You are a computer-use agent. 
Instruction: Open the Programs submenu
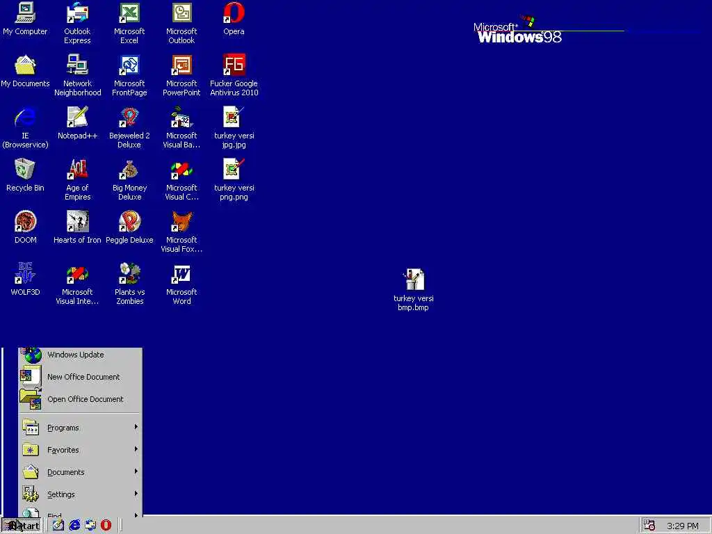tap(80, 428)
